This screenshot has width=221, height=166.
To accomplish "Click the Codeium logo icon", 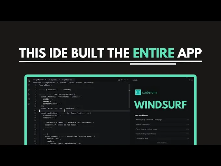I will coord(138,92).
